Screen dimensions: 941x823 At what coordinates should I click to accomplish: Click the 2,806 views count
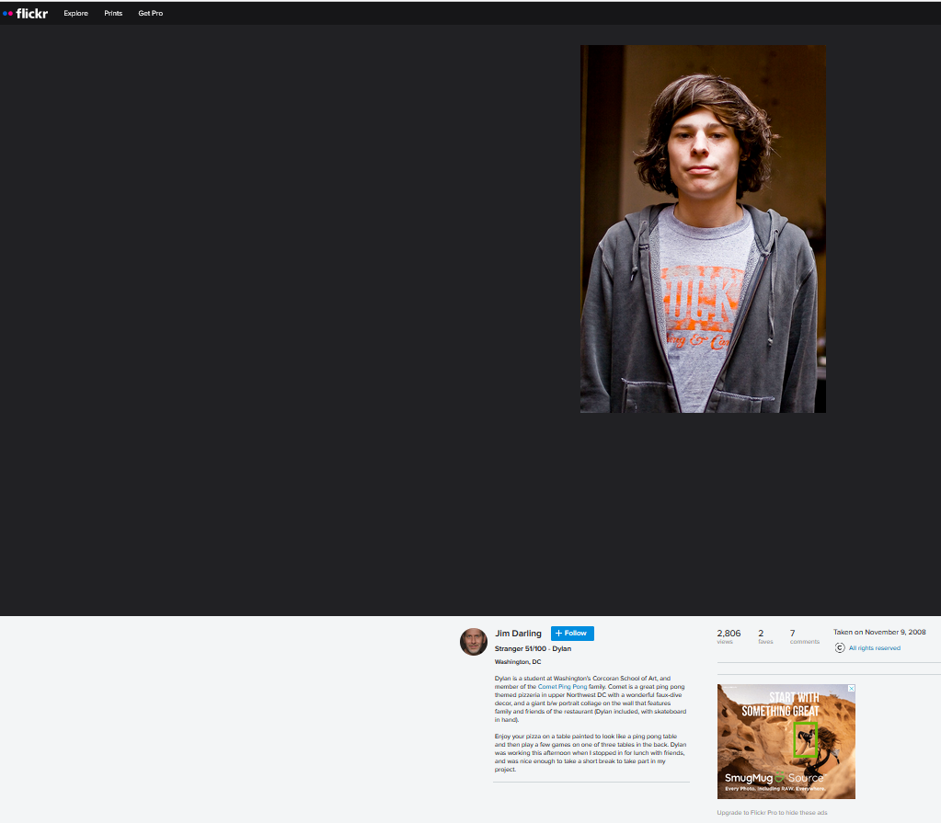coord(729,635)
